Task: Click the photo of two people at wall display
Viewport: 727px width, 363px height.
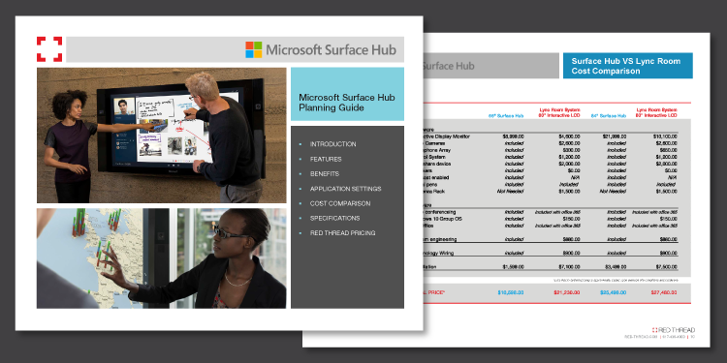Action: pyautogui.click(x=161, y=136)
